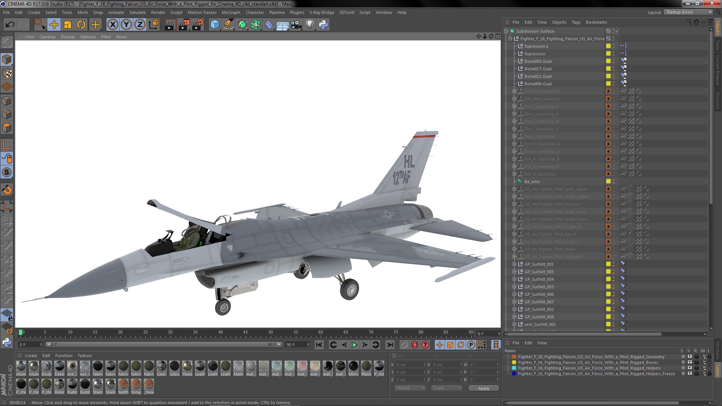Select Bone017.Goal in object tree

click(538, 69)
